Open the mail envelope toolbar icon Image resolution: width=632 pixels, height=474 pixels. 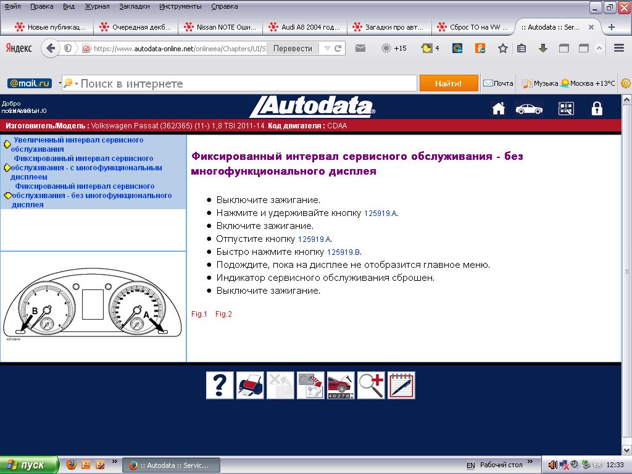coord(360,48)
